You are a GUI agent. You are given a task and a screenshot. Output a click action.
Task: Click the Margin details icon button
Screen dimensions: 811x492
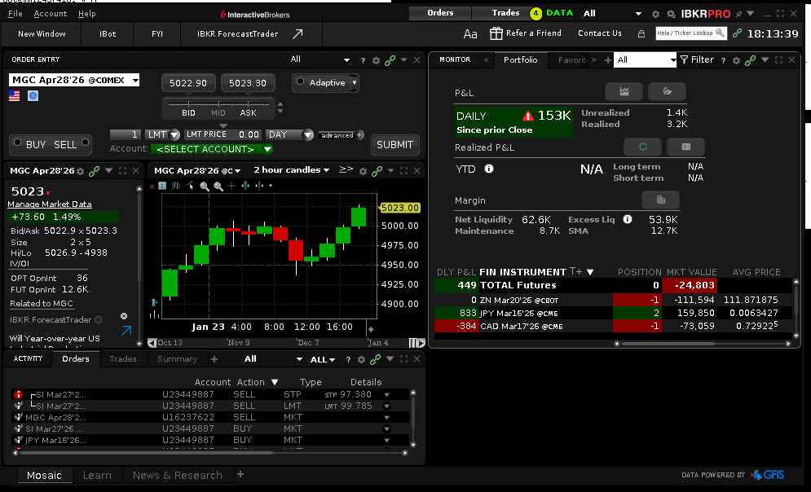click(x=660, y=200)
